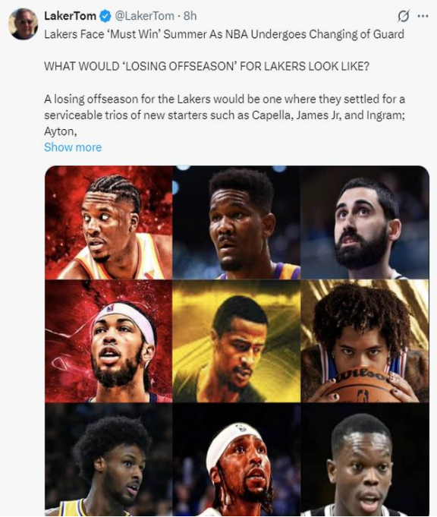437x517 pixels.
Task: Open the three-dot more options menu
Action: 423,16
